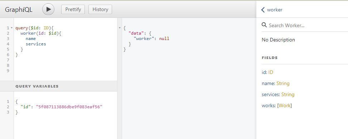Select the id field in docs
Screen dimensions: 348x139
pos(264,72)
